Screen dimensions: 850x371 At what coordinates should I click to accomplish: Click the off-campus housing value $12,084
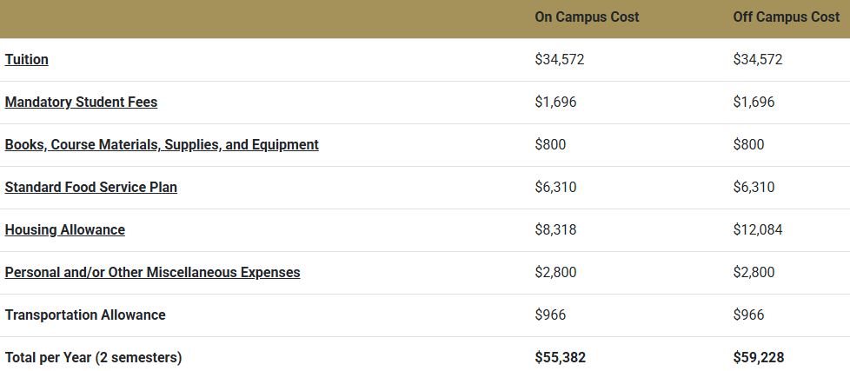[x=758, y=230]
